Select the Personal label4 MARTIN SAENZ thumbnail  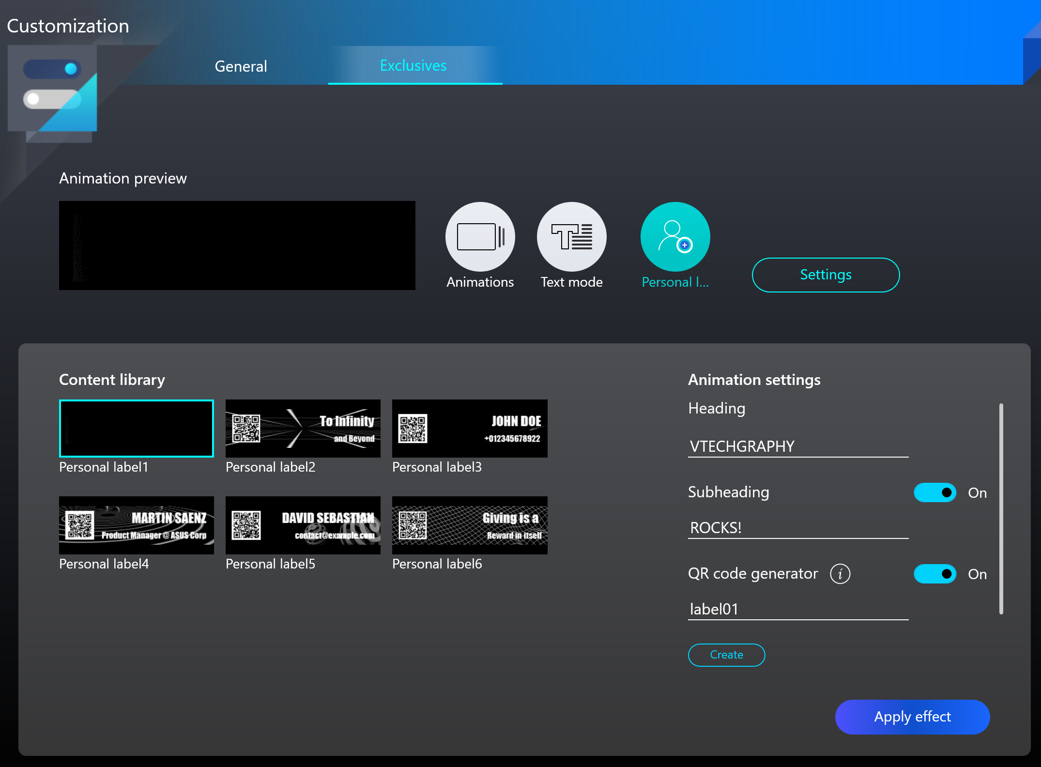coord(136,525)
